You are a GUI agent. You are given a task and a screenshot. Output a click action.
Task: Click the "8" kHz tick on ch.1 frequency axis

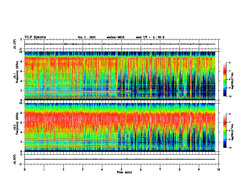pos(21,61)
